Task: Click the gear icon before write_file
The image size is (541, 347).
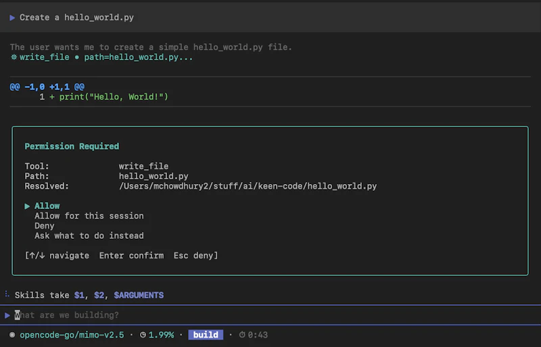Action: pyautogui.click(x=14, y=57)
